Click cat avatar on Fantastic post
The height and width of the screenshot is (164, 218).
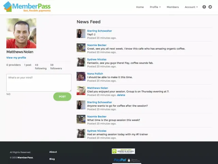coord(81,62)
